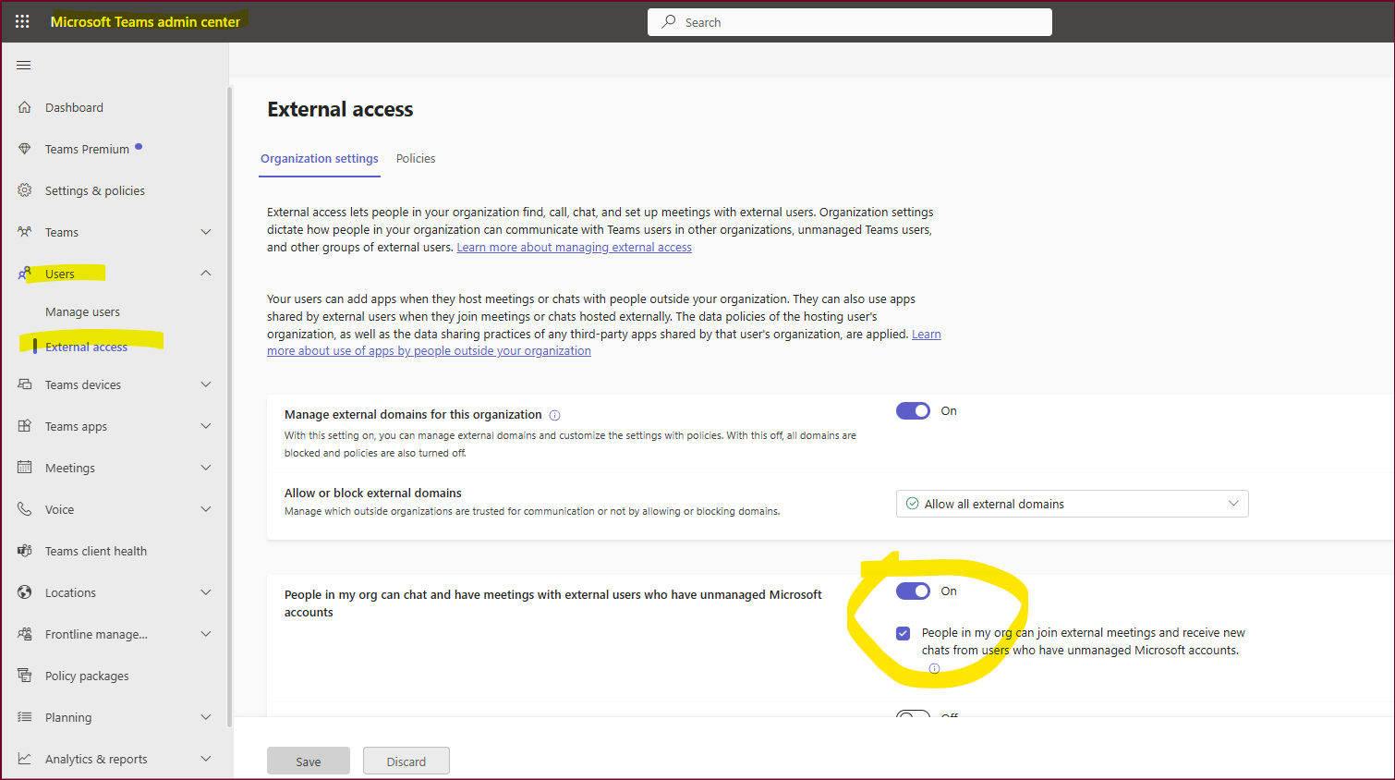The height and width of the screenshot is (780, 1395).
Task: Click Microsoft Teams admin center title
Action: [x=145, y=22]
